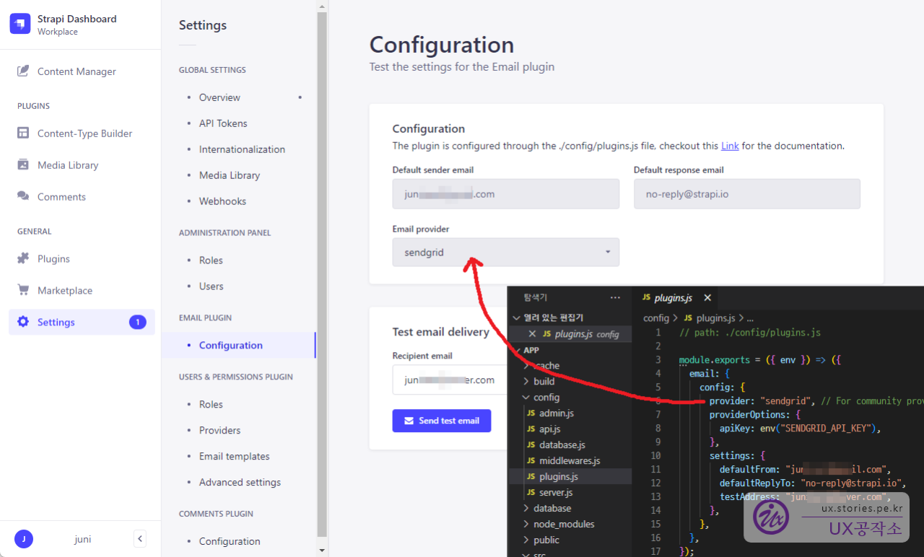924x557 pixels.
Task: Click the Recipient email input field
Action: click(449, 380)
